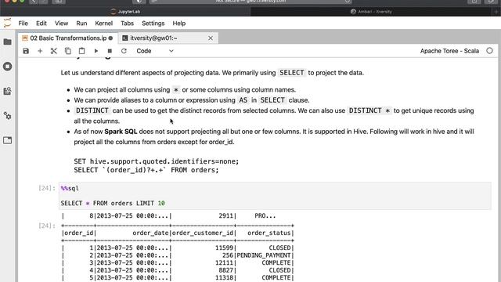Image resolution: width=501 pixels, height=282 pixels.
Task: Show running terminals and kernels sidebar icon
Action: tap(7, 66)
